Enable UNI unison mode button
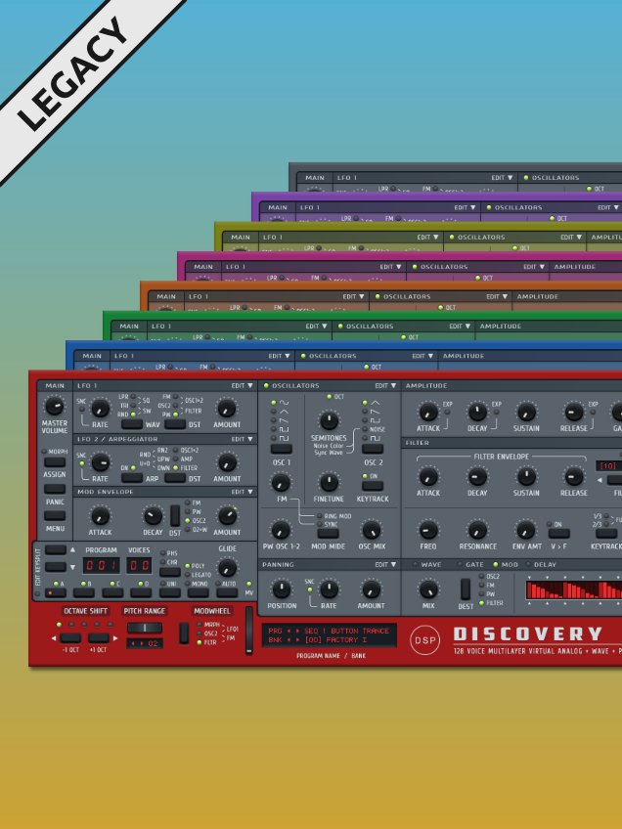 (x=170, y=592)
